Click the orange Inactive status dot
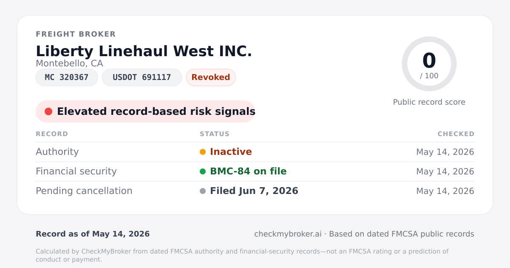 (x=203, y=152)
